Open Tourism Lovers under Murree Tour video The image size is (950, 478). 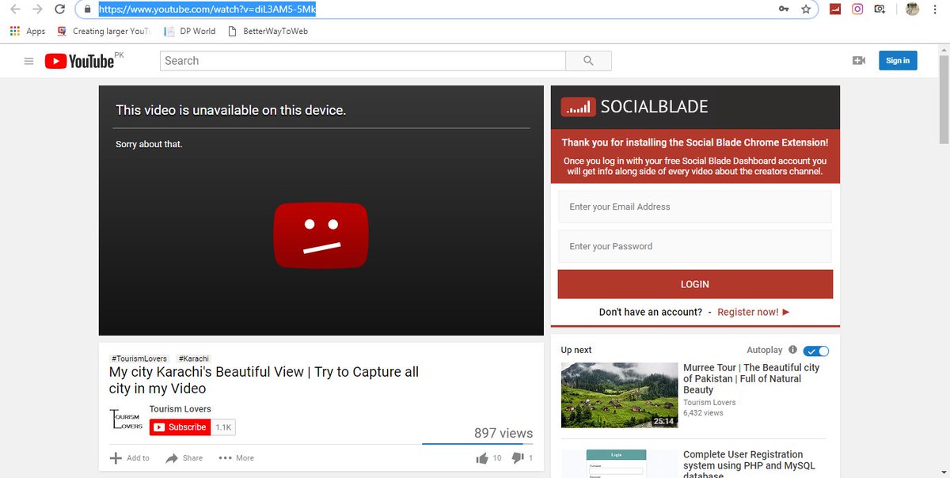coord(709,402)
